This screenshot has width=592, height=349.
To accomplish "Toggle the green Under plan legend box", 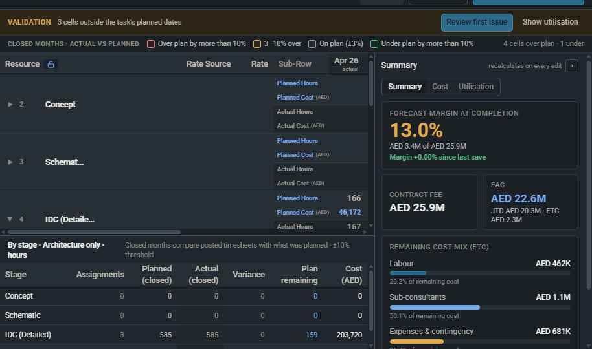I will click(374, 44).
